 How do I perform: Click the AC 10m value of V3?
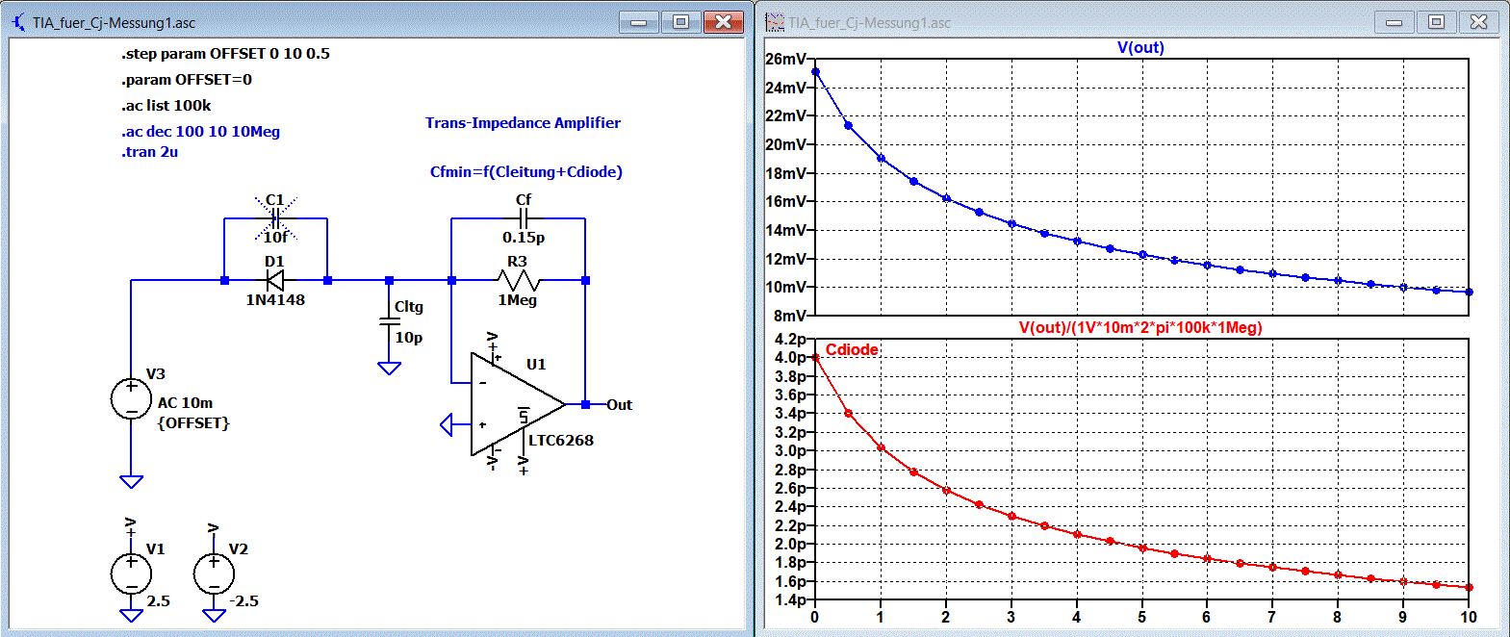coord(185,402)
